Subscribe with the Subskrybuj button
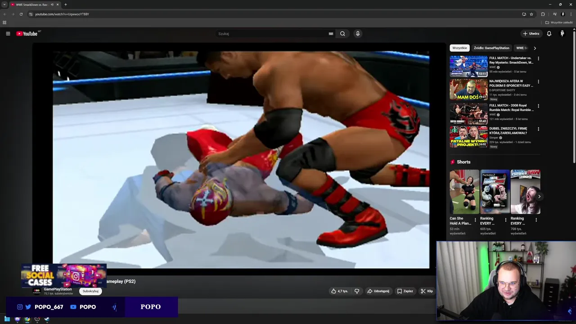Screen dimensions: 576x324 click(90, 291)
